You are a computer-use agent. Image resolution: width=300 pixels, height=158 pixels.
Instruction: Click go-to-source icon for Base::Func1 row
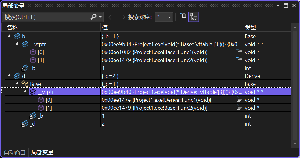(239, 52)
